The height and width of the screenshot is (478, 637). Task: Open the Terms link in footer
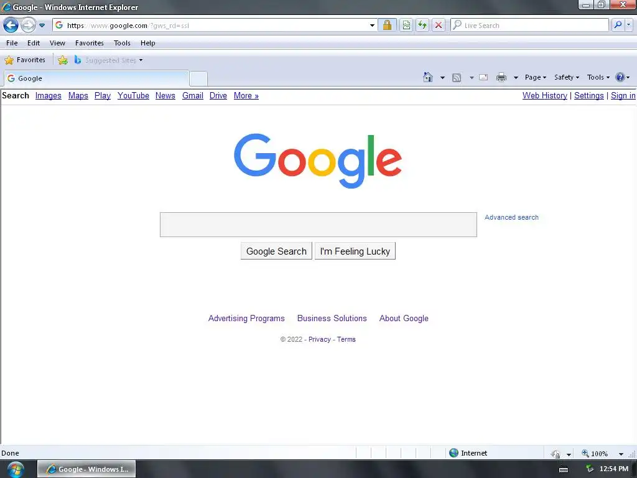(x=346, y=339)
